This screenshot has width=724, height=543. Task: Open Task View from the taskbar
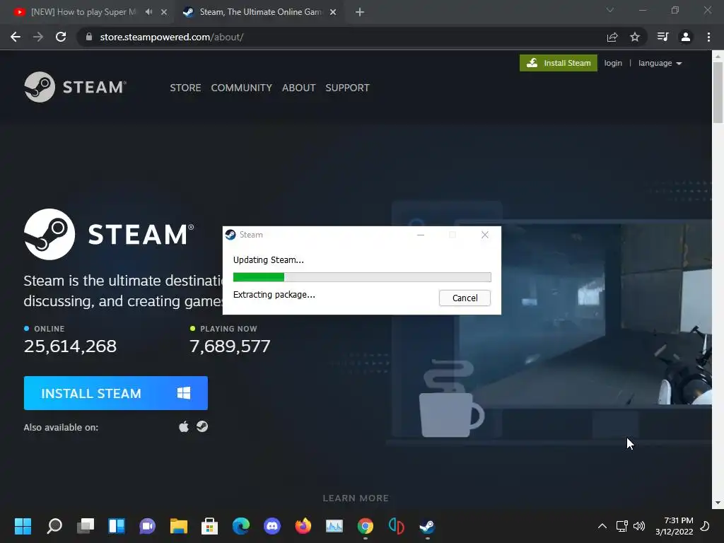(86, 526)
